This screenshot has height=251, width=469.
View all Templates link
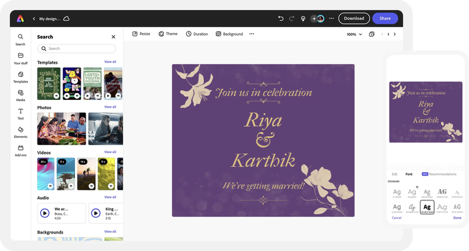110,62
